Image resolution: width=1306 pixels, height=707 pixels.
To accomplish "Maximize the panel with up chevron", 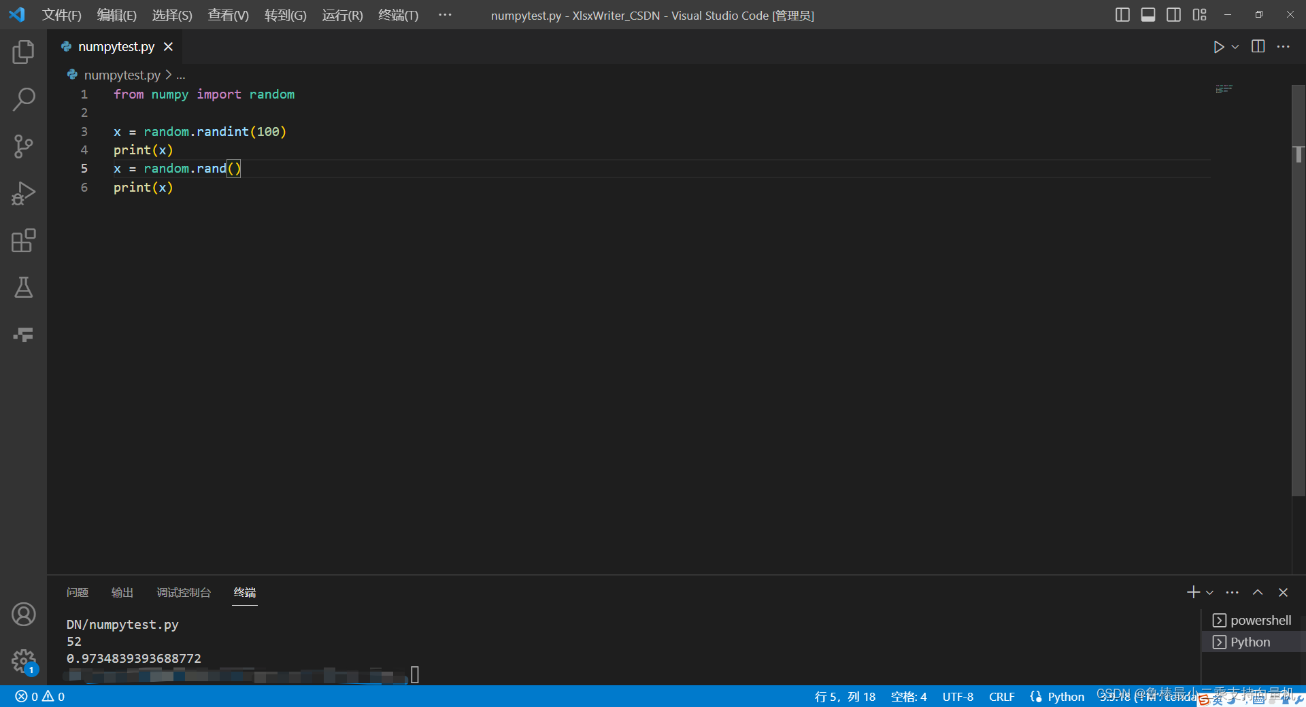I will coord(1258,592).
